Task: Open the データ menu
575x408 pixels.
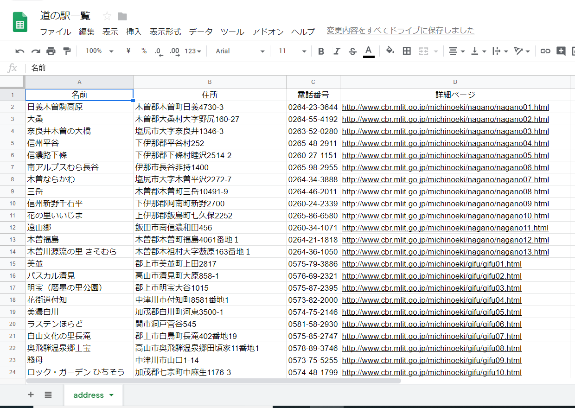Action: 200,32
